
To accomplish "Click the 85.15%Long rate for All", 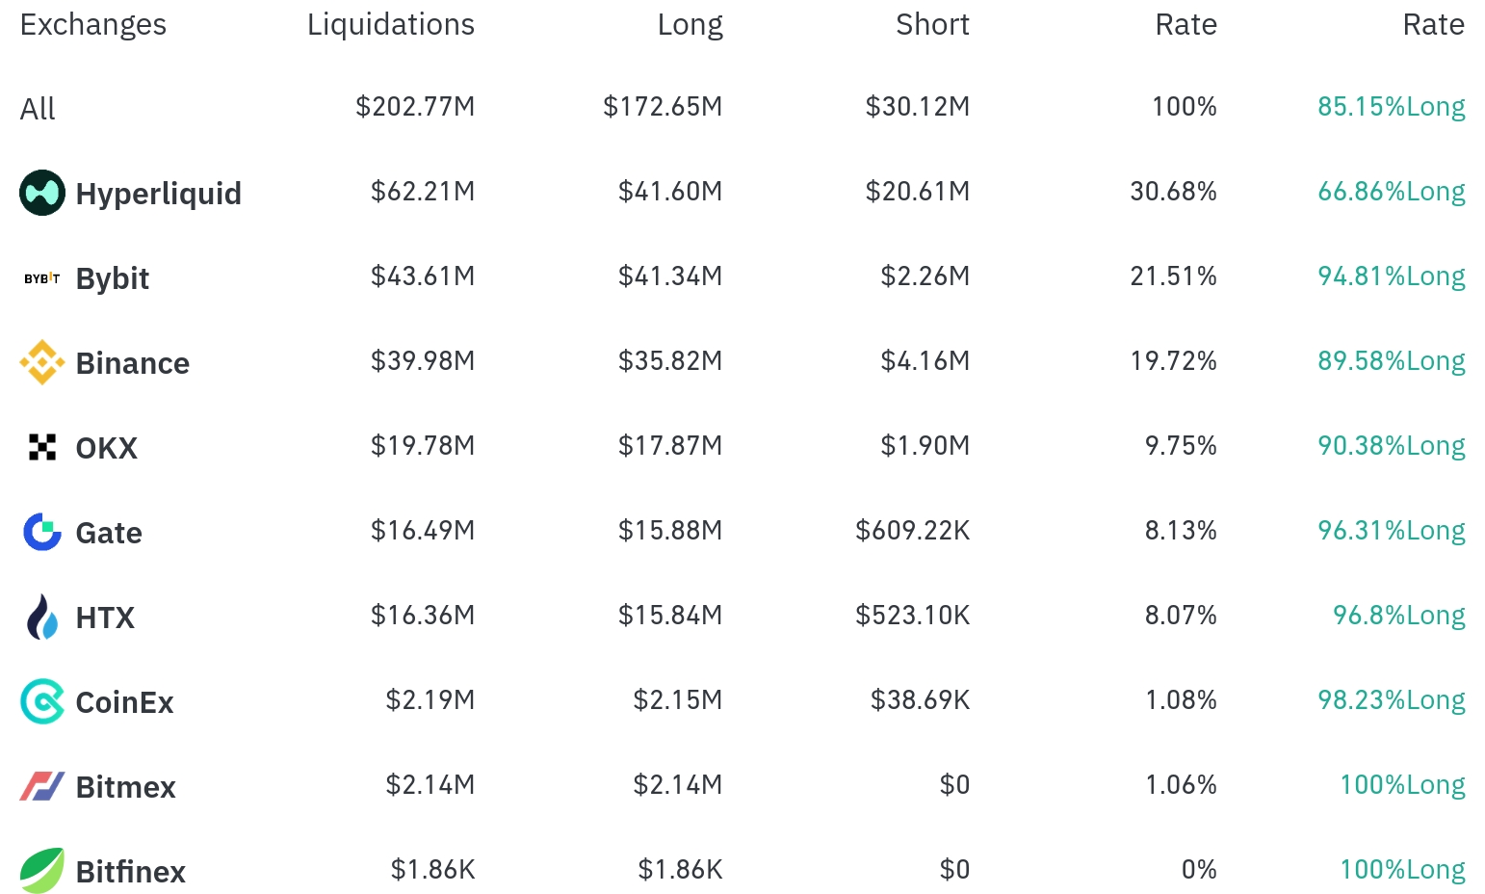I will pyautogui.click(x=1391, y=107).
